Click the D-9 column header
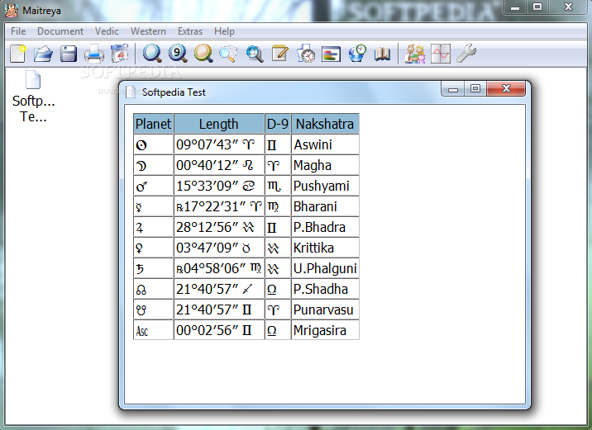This screenshot has height=430, width=592. pos(278,124)
